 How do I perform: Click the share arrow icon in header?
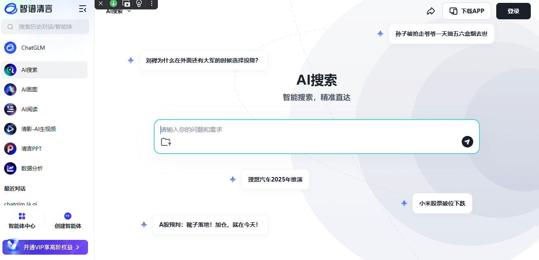(x=430, y=11)
